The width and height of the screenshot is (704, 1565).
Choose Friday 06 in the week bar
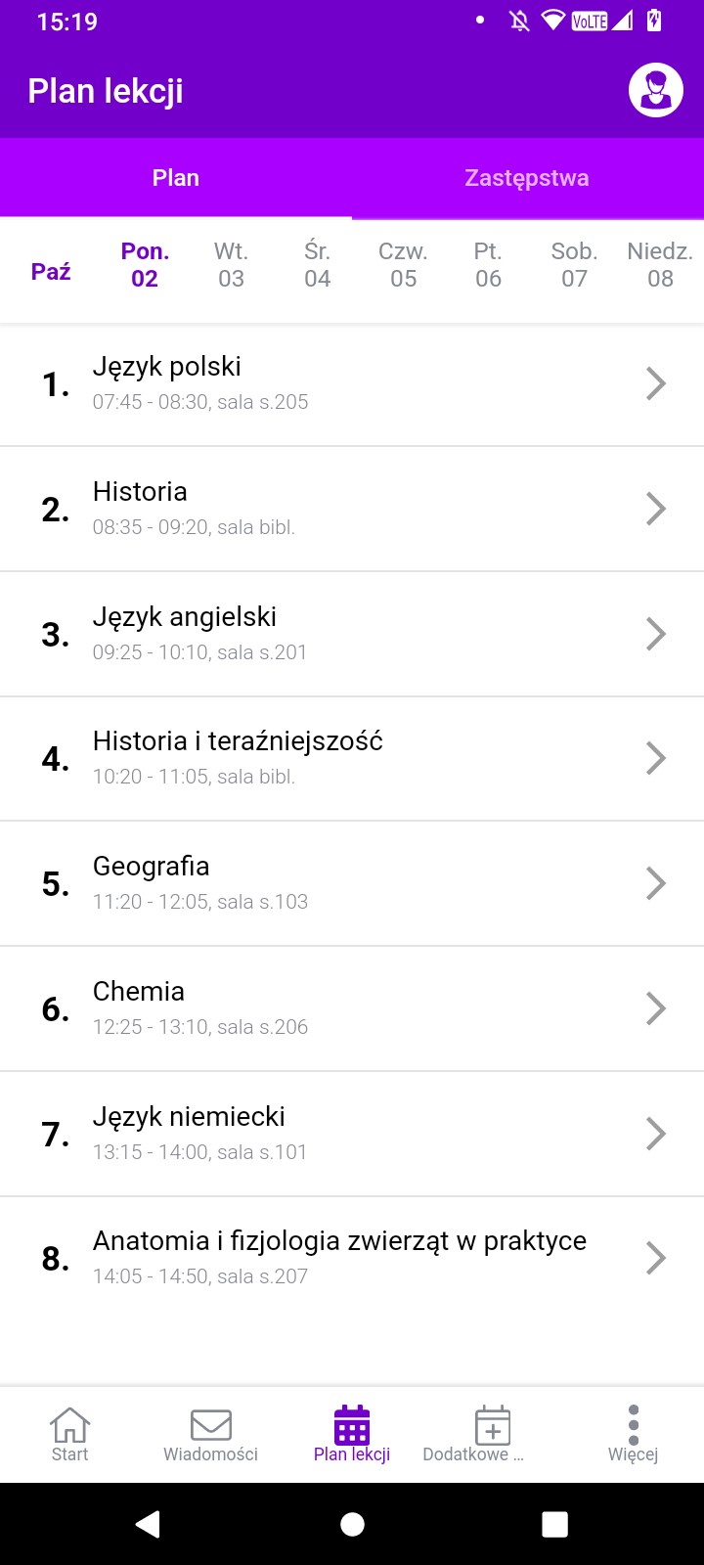pos(488,265)
